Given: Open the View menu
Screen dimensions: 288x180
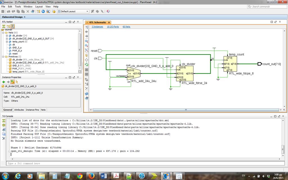Looking at the screenshot, I should [x=48, y=7].
